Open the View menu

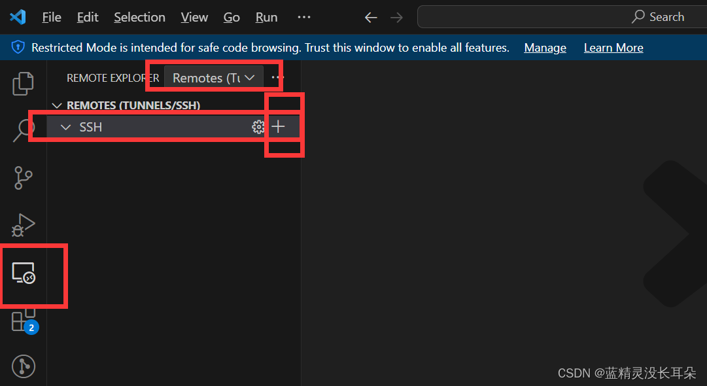tap(194, 17)
